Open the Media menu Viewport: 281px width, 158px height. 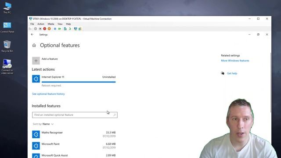[x=51, y=24]
